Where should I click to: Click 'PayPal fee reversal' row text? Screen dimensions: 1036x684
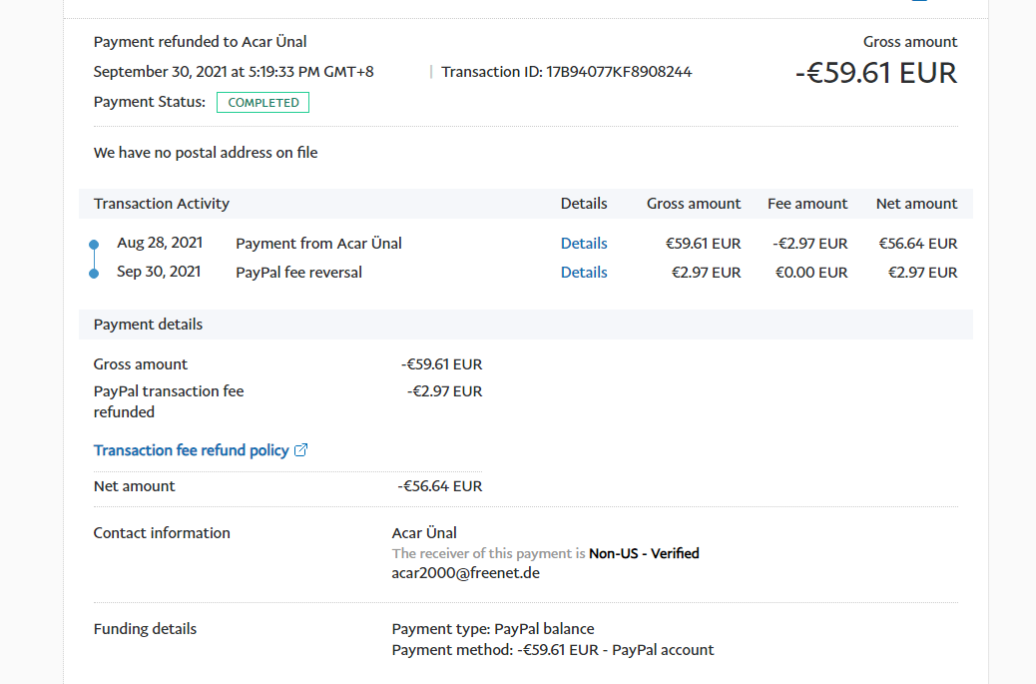click(x=298, y=273)
